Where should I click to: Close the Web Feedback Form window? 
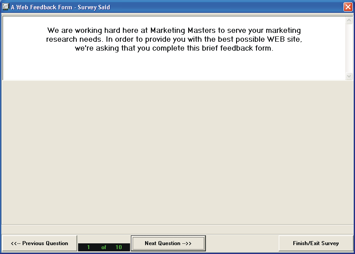(348, 7)
